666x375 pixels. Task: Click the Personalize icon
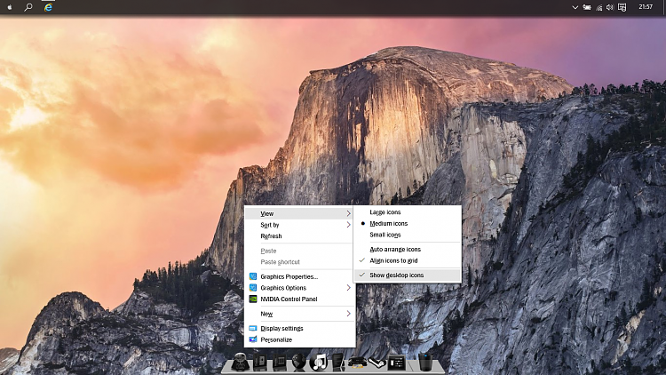253,339
